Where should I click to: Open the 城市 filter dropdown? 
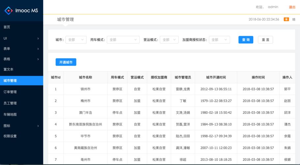tap(76, 40)
